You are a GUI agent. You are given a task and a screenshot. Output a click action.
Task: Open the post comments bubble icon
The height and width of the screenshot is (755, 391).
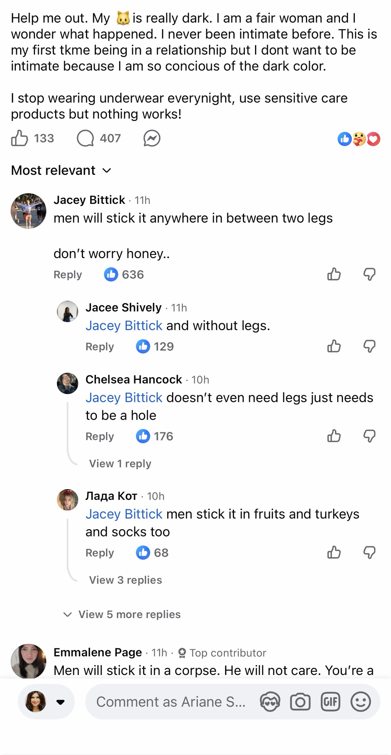85,138
